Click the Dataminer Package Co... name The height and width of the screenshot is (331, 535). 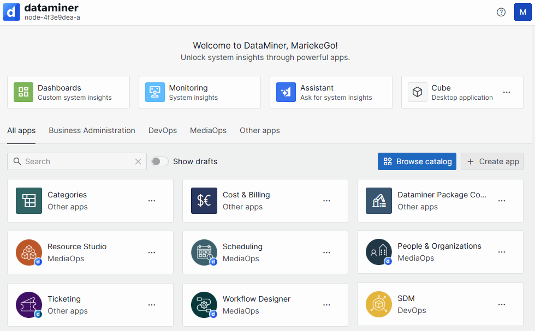[442, 195]
